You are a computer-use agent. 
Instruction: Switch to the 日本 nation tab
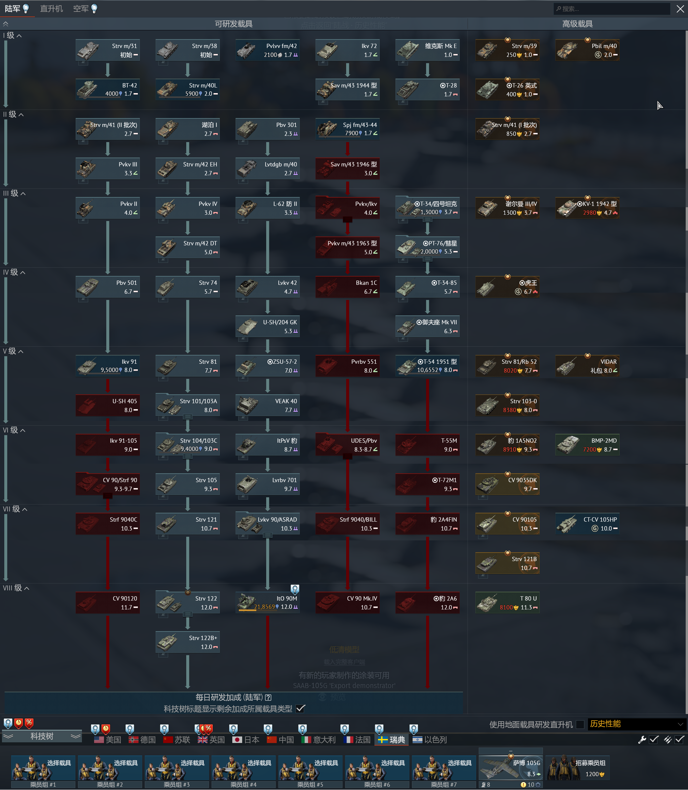point(246,740)
